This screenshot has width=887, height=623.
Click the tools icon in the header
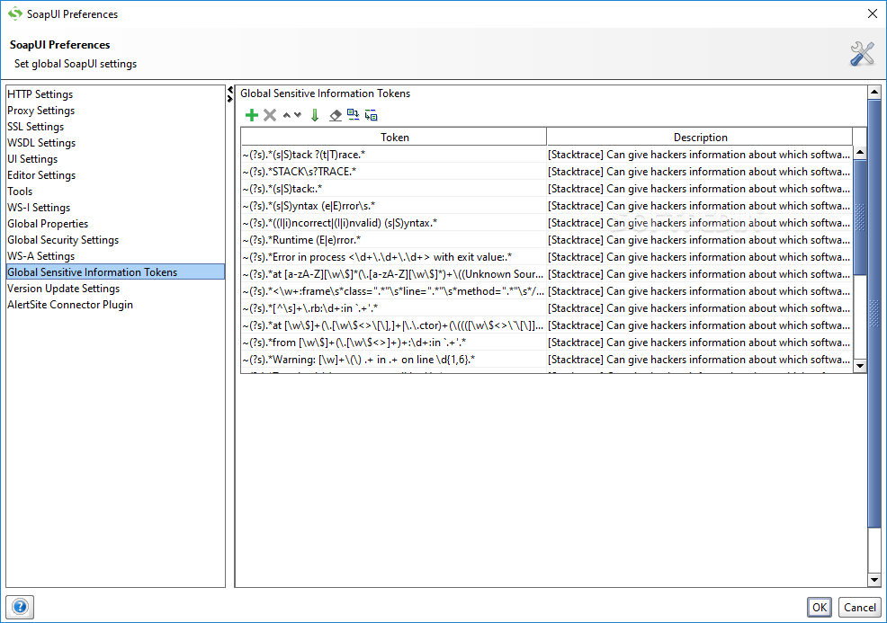click(862, 54)
